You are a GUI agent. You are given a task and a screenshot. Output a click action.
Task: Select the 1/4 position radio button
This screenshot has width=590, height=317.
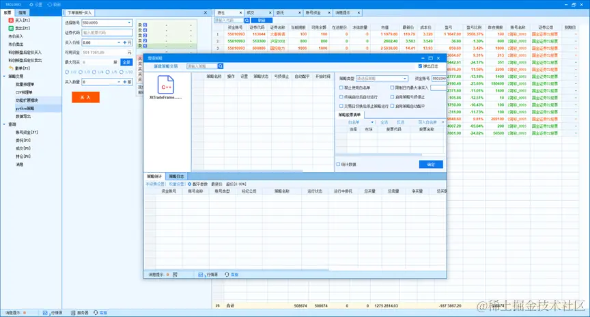coord(94,72)
